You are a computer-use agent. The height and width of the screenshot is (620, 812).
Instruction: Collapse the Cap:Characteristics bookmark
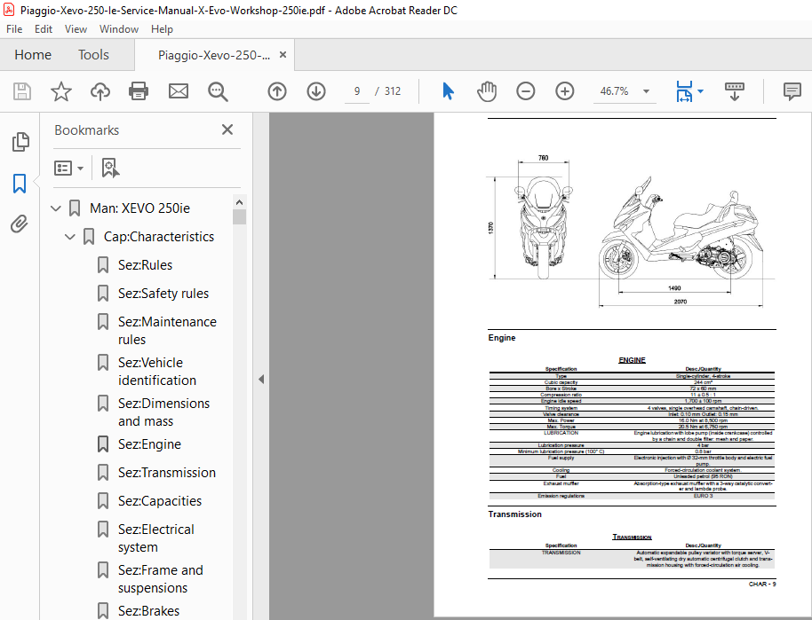tap(69, 237)
